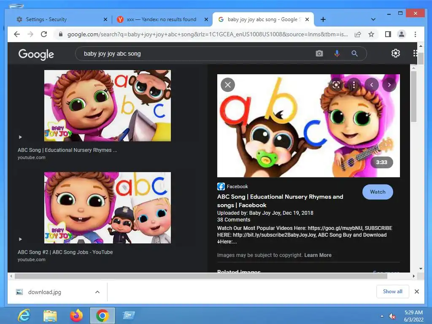
Task: Click page scrollbar down arrow
Action: (x=421, y=269)
